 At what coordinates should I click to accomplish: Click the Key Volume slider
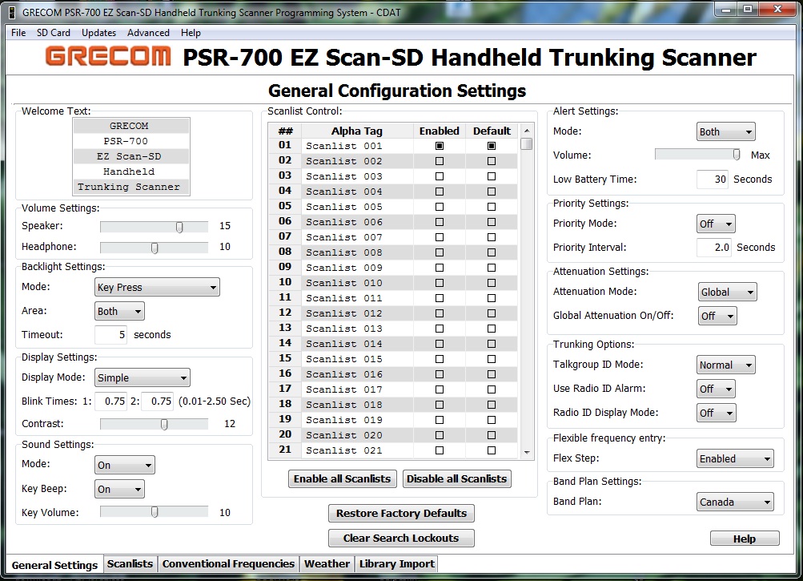pos(155,512)
